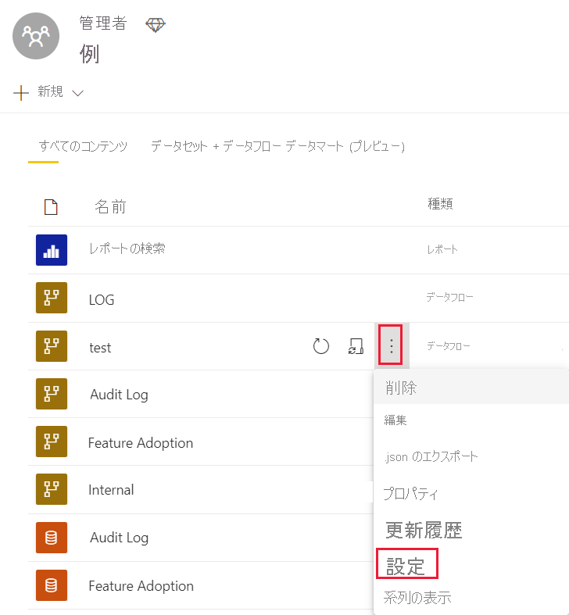Click the refresh icon on test row
569x615 pixels.
pyautogui.click(x=321, y=346)
